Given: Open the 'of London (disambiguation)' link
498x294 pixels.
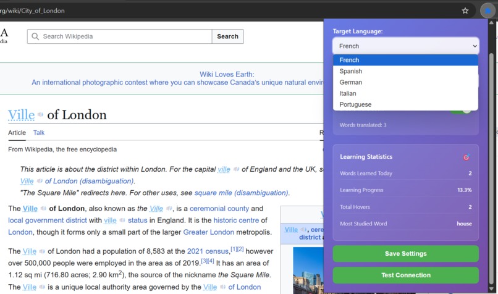Looking at the screenshot, I should 89,181.
